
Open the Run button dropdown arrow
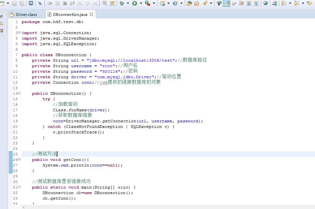140,3
